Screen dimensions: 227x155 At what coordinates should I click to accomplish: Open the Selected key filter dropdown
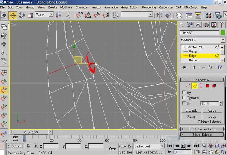149,146
